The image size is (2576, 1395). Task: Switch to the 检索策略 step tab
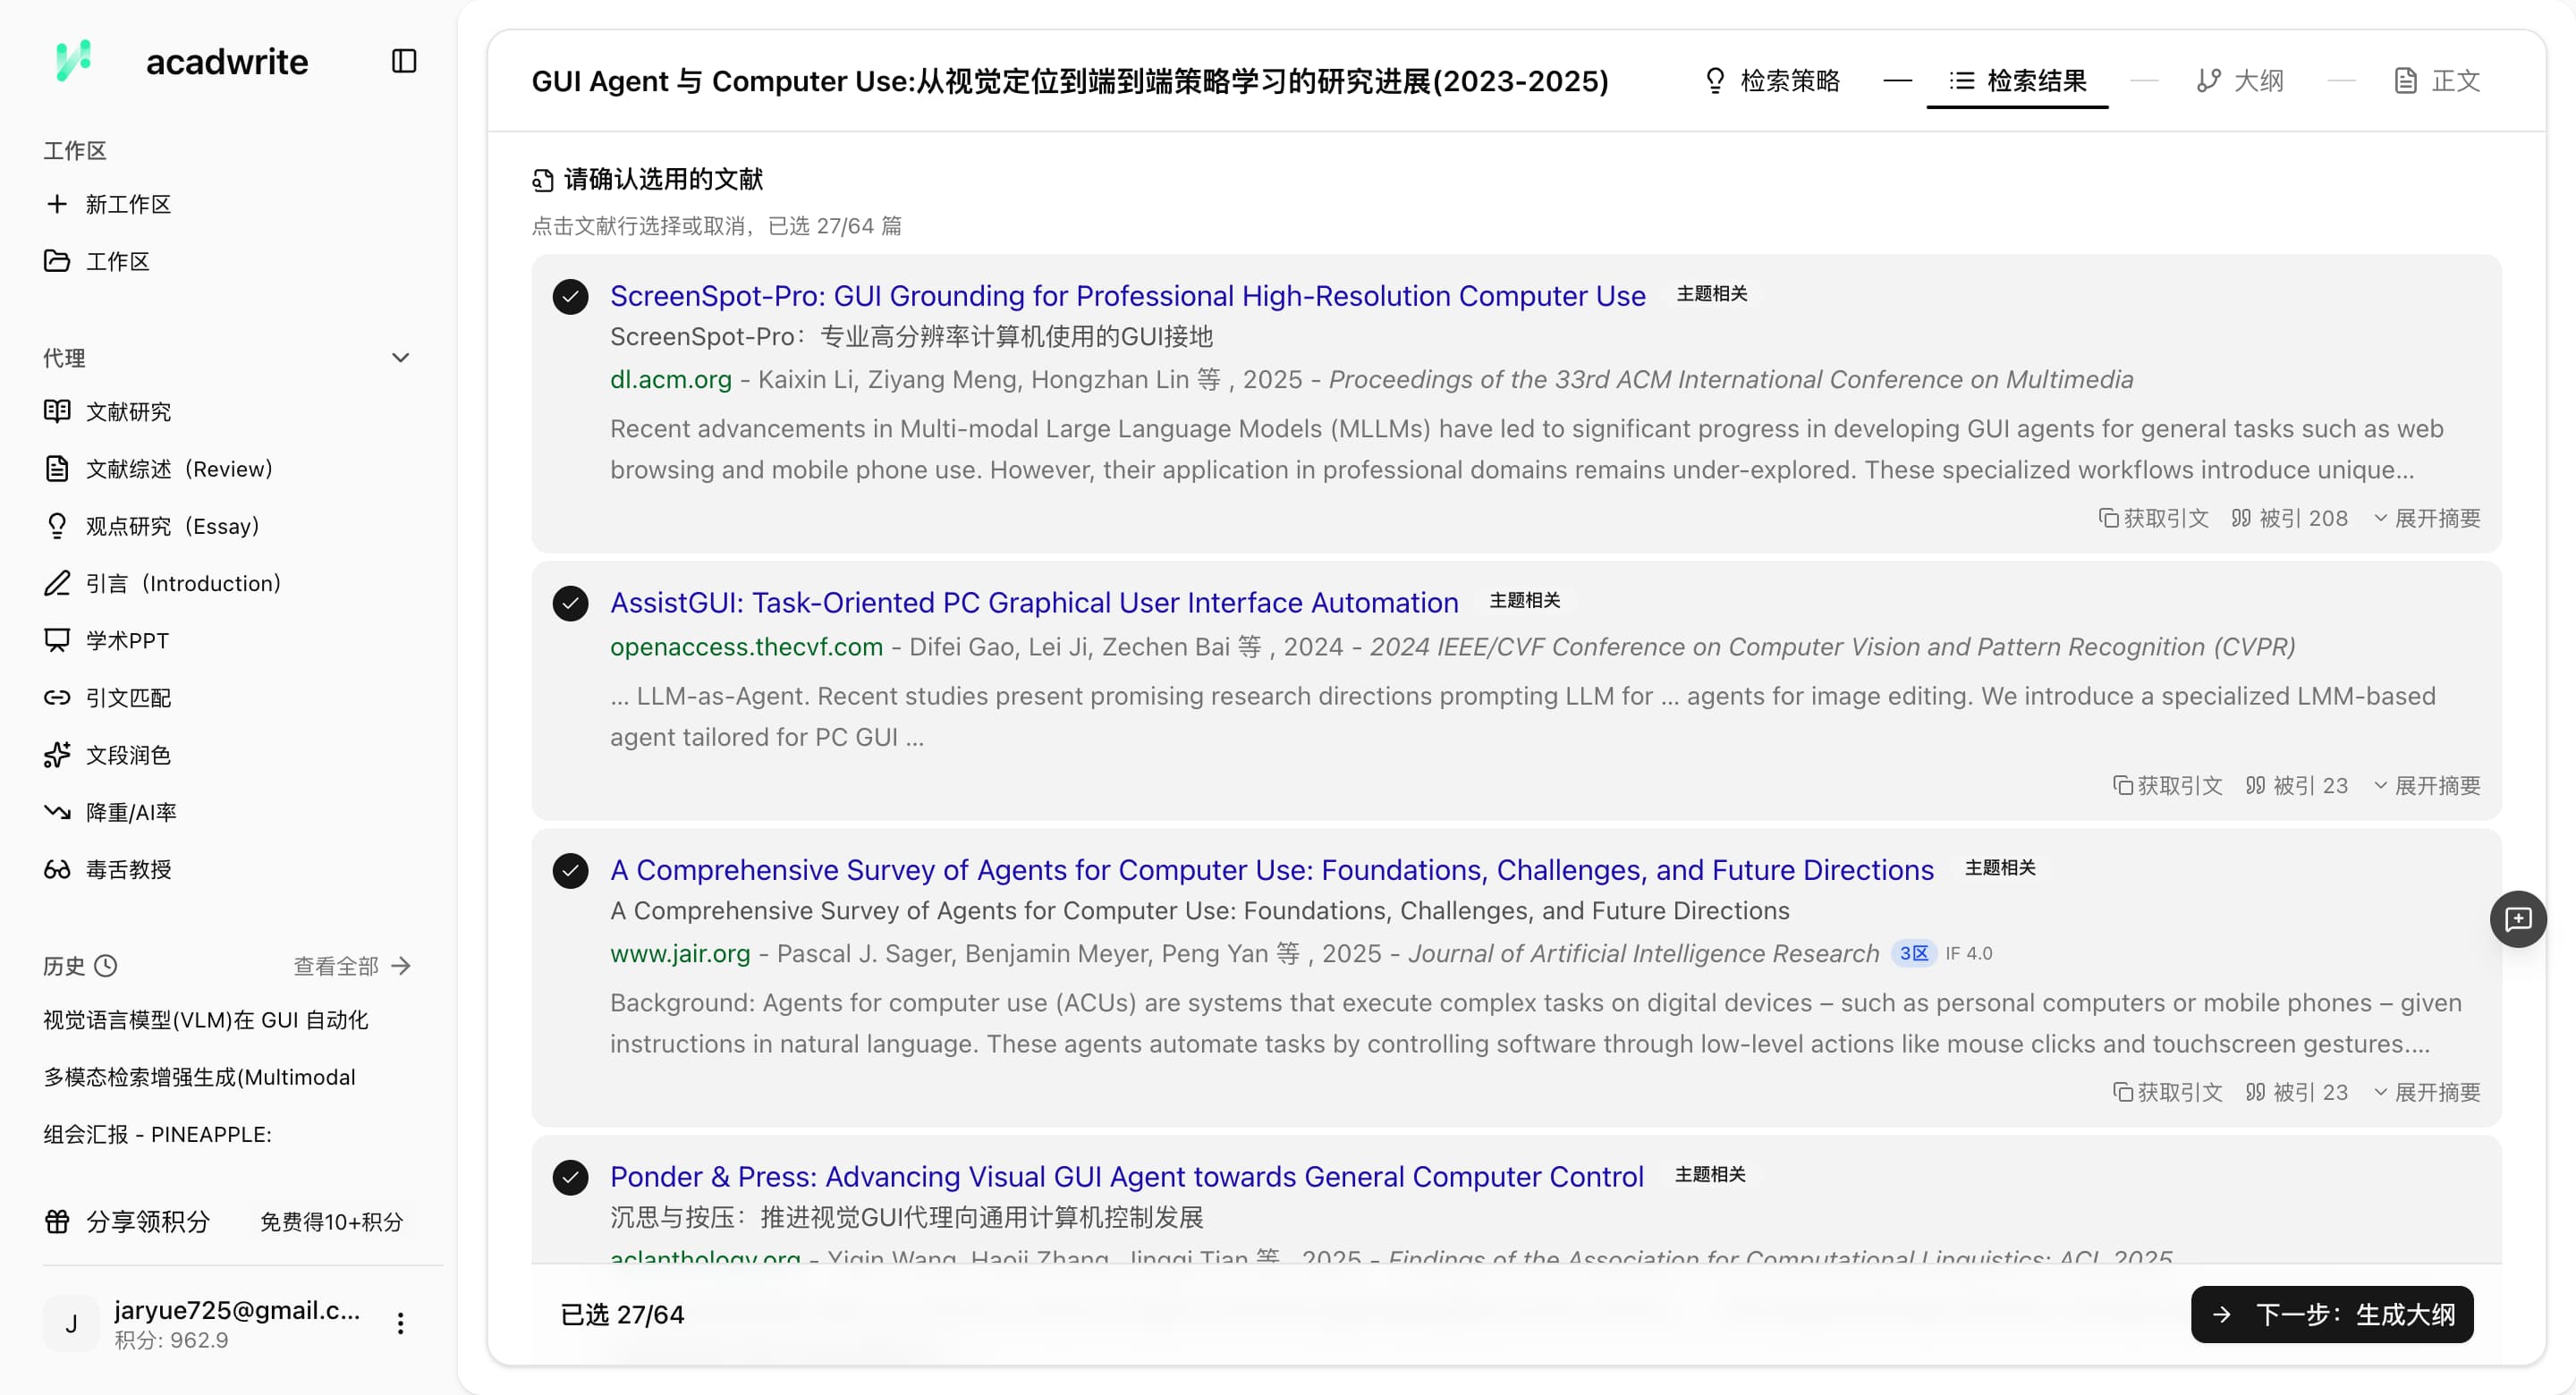tap(1772, 81)
